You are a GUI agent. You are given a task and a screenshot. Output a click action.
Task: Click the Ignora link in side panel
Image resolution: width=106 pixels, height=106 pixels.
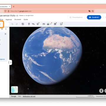(x=2, y=59)
